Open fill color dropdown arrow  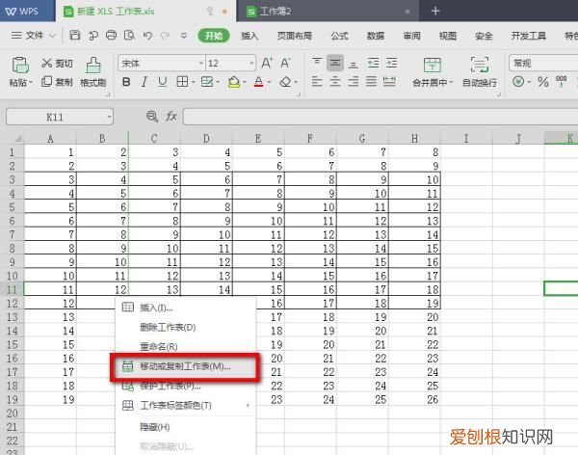(245, 82)
